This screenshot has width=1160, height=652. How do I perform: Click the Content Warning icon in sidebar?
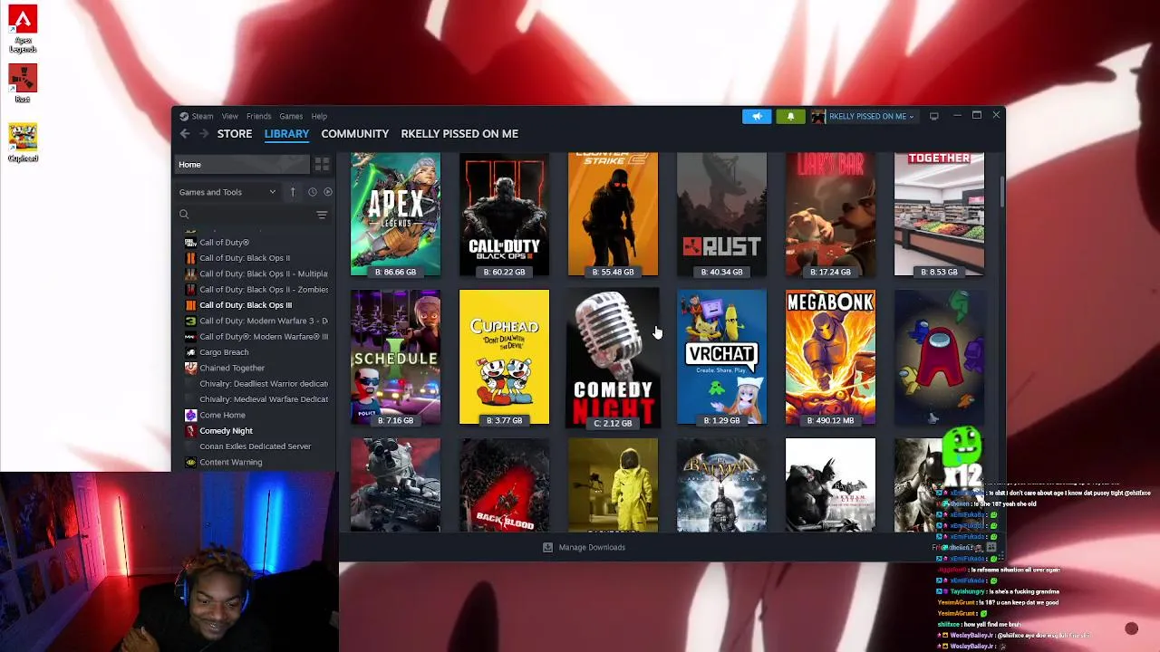click(190, 462)
